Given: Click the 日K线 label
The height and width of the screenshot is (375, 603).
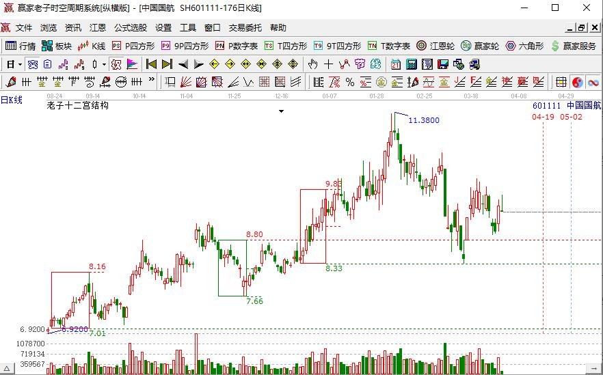Looking at the screenshot, I should pyautogui.click(x=12, y=100).
